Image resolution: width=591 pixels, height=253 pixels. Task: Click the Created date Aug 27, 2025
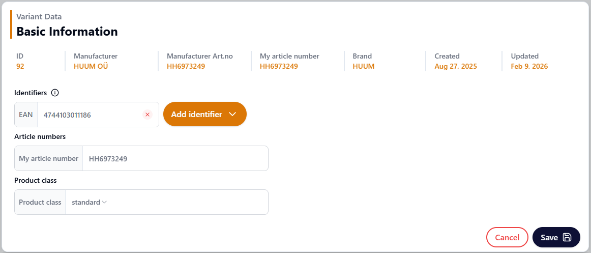pos(456,66)
